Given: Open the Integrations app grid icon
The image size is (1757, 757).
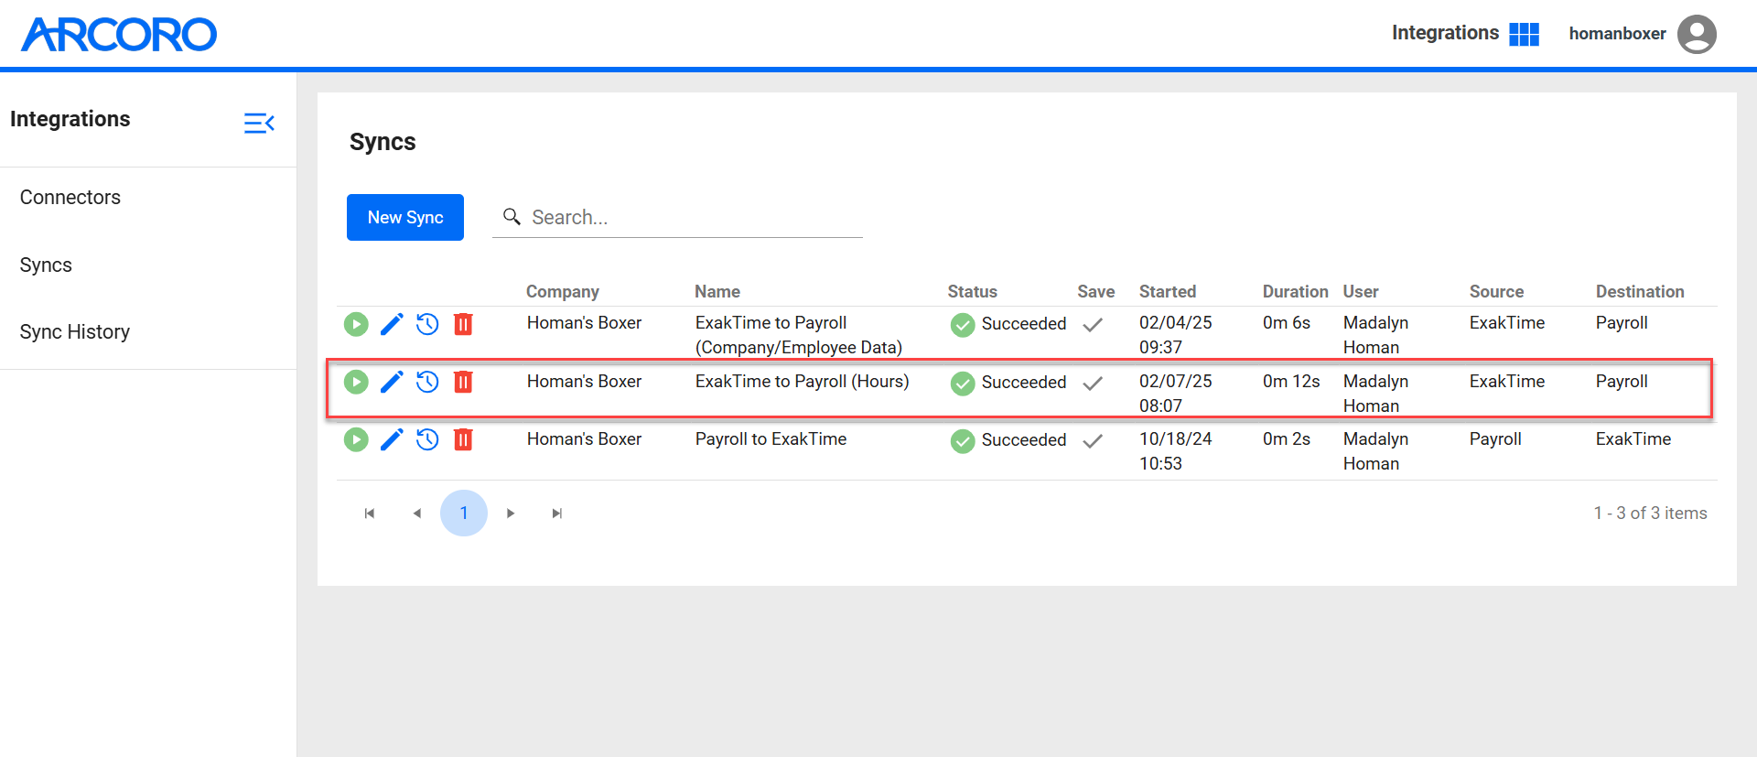Looking at the screenshot, I should (x=1524, y=34).
